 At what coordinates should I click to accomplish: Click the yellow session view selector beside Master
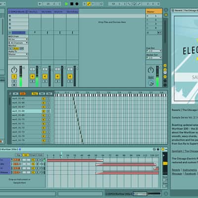(x=166, y=15)
